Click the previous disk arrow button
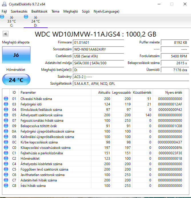Viewport: 191px width, 198px height. point(5,34)
